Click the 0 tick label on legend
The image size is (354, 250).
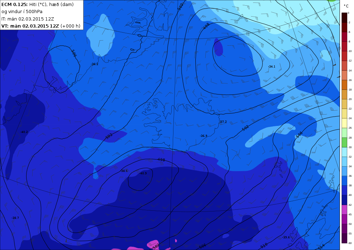pos(348,13)
